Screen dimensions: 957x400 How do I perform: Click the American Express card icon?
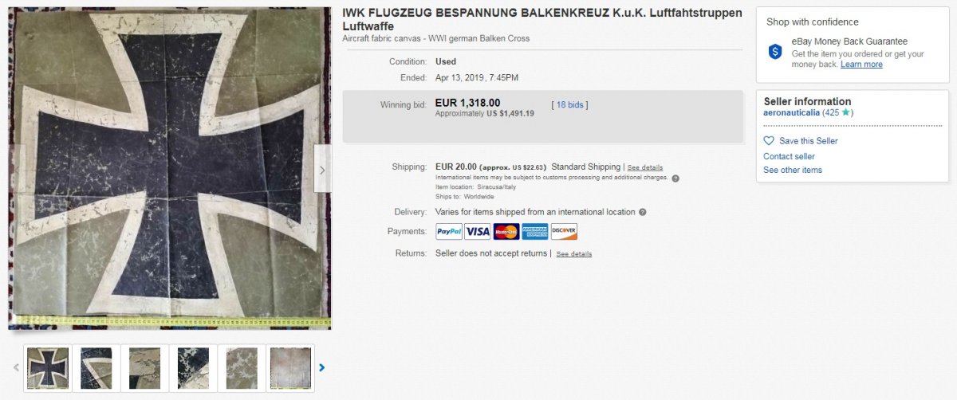coord(535,232)
